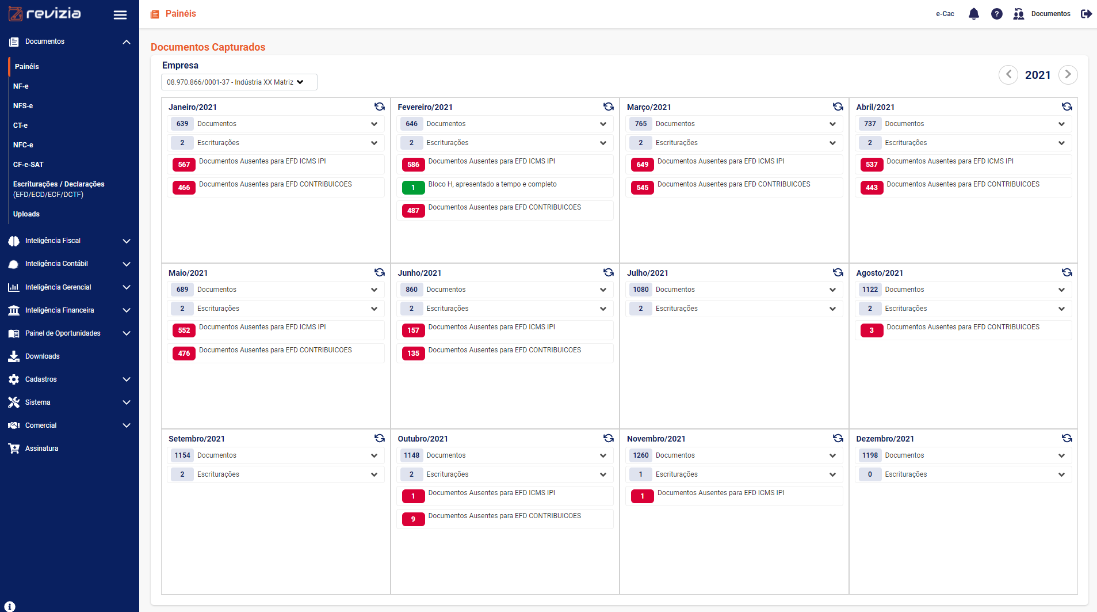This screenshot has height=612, width=1097.
Task: Open the notifications bell
Action: coord(973,14)
